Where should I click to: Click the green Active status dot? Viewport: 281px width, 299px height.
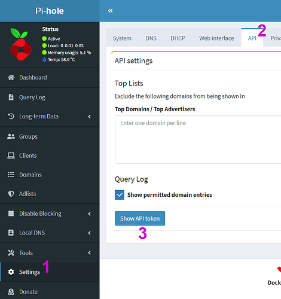tap(44, 38)
